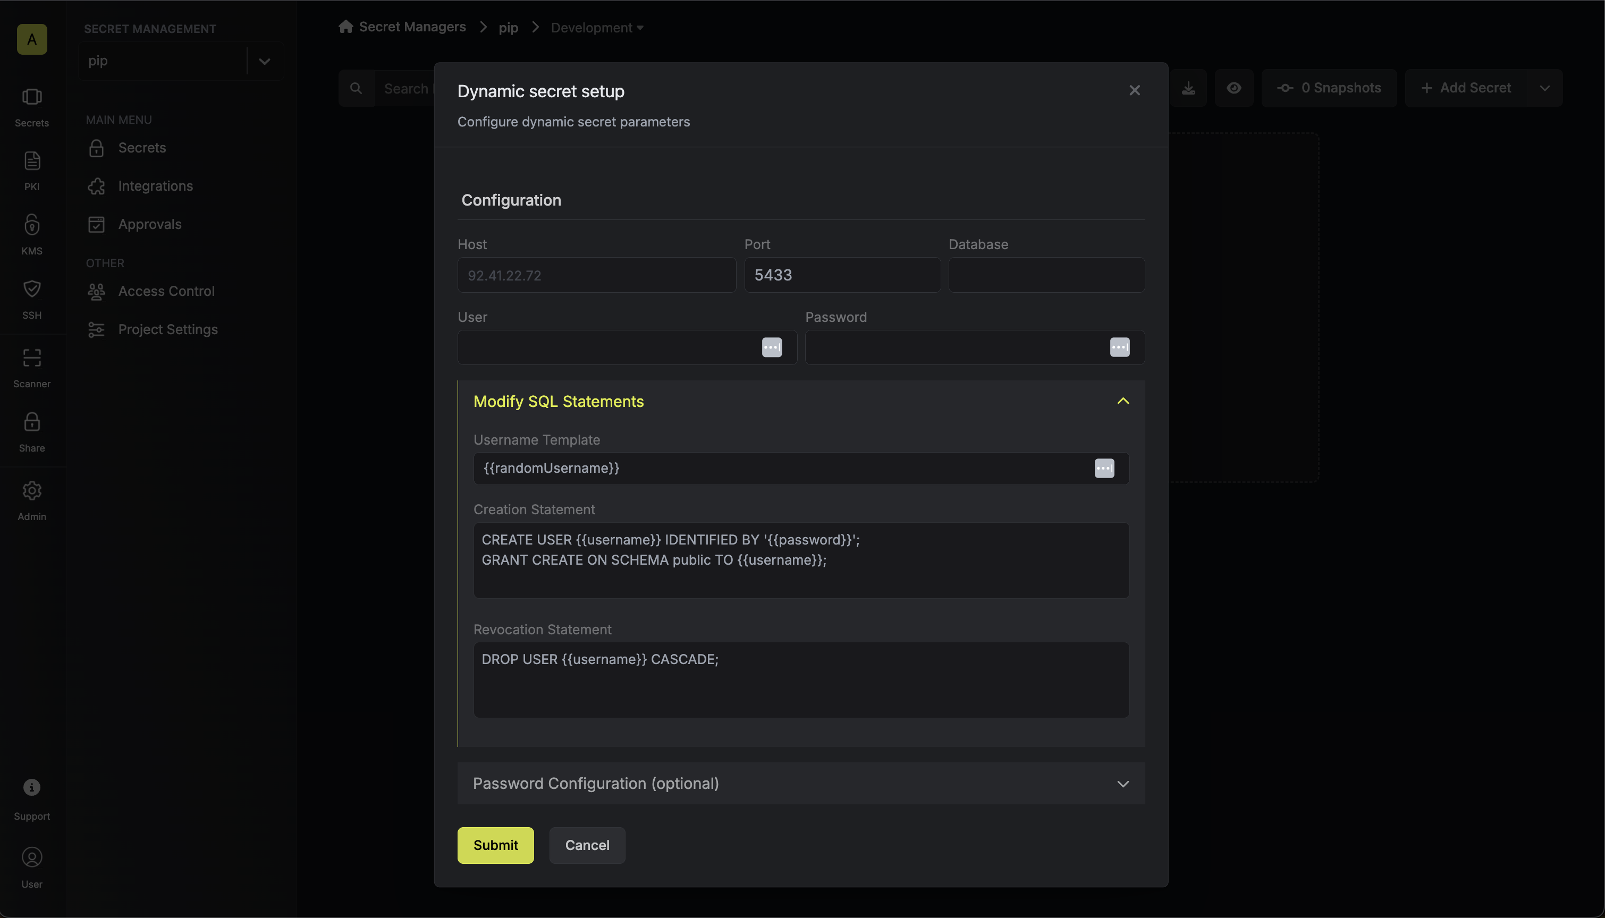Viewport: 1605px width, 918px height.
Task: Open SSH section in left rail
Action: pyautogui.click(x=31, y=300)
